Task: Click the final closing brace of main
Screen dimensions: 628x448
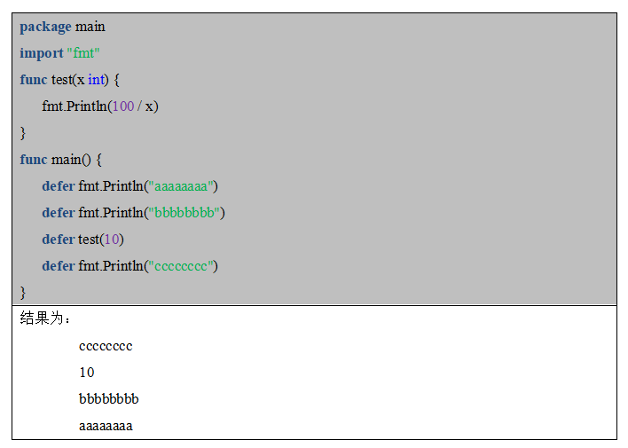Action: [23, 293]
